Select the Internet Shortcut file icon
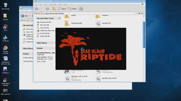181x101 pixels. (x=67, y=72)
